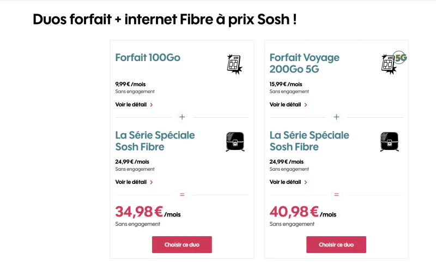Choose the 34,98 € duo with Choisir ce duo
This screenshot has height=264, width=436.
coord(181,245)
